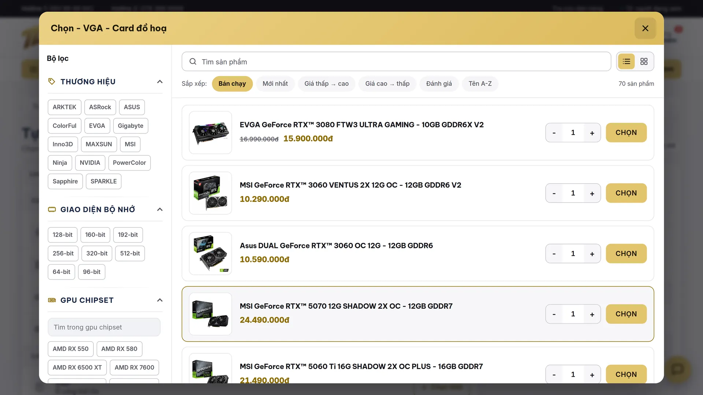Viewport: 703px width, 395px height.
Task: Toggle the AMD RX 550 chipset filter
Action: pos(71,349)
